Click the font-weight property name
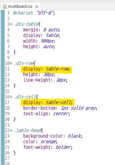 (x=37, y=147)
